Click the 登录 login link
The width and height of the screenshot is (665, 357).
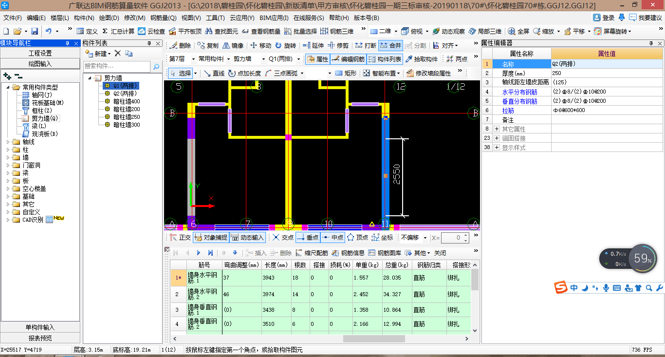click(x=604, y=18)
